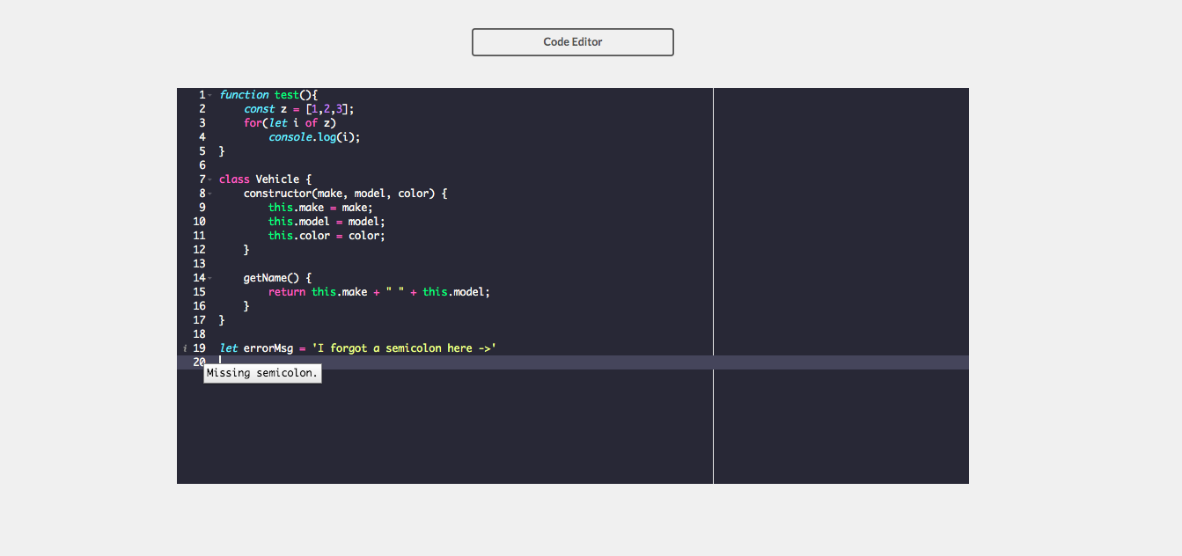The image size is (1182, 556).
Task: Click gutter line number 13
Action: [x=199, y=264]
